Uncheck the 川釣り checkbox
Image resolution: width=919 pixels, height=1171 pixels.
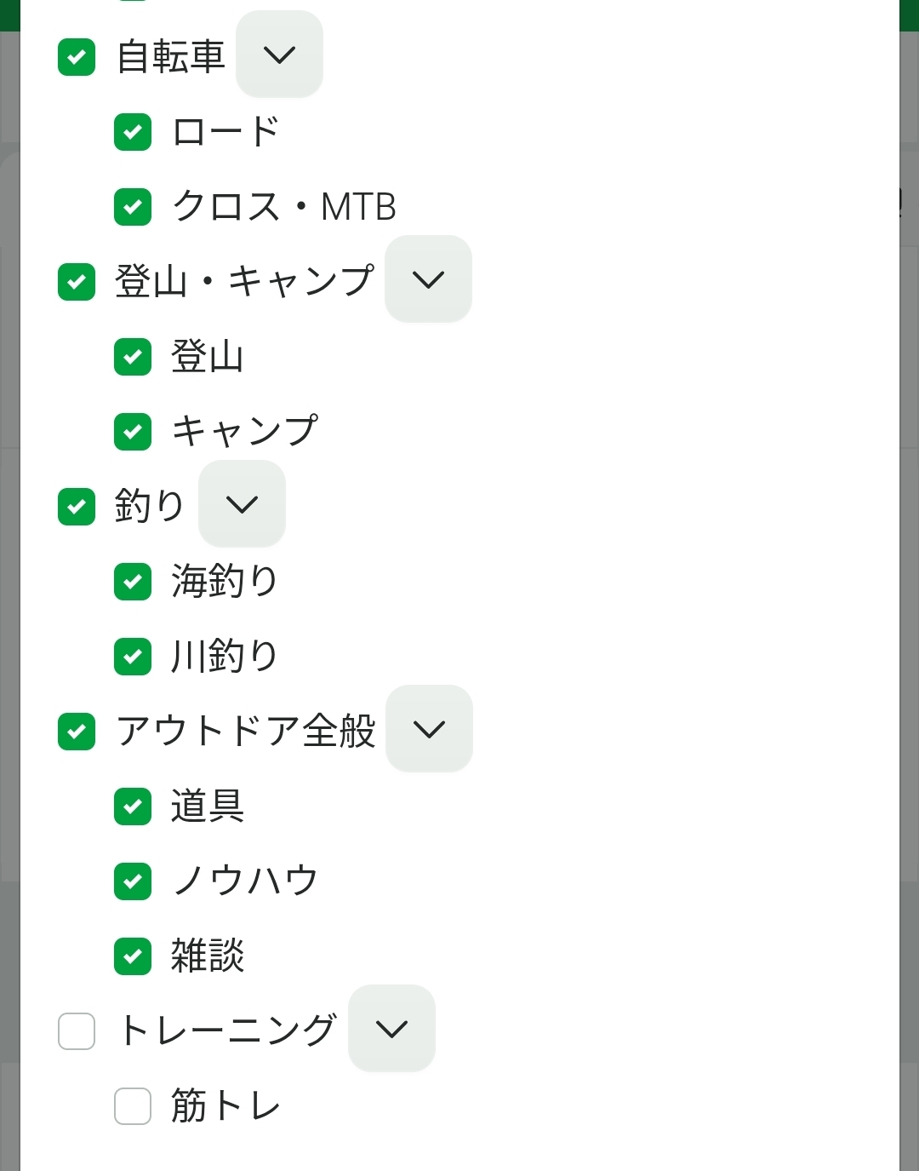pos(133,657)
